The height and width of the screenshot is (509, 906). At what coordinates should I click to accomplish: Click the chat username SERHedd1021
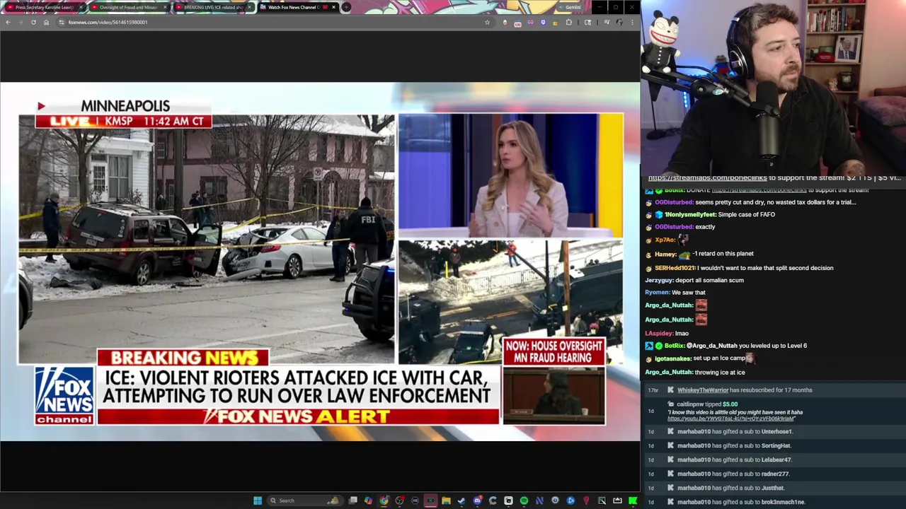675,268
